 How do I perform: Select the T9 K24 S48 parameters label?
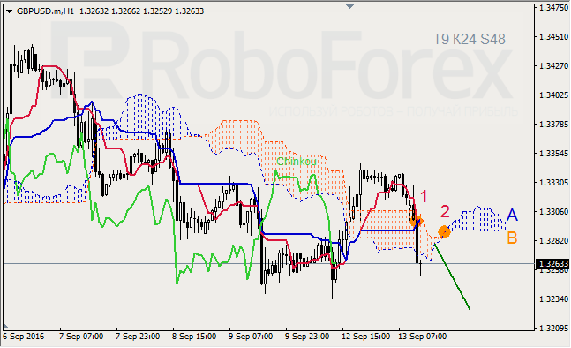469,40
